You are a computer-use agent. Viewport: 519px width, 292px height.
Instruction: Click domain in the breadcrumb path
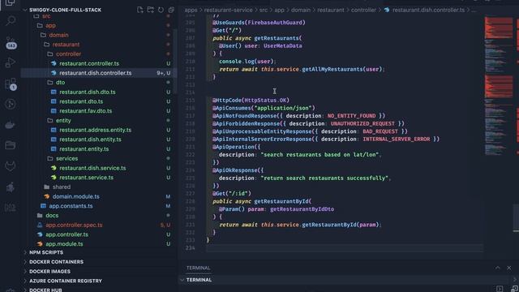click(301, 10)
